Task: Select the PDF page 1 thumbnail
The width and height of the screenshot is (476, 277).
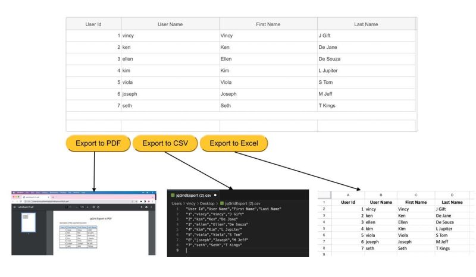Action: pyautogui.click(x=28, y=222)
